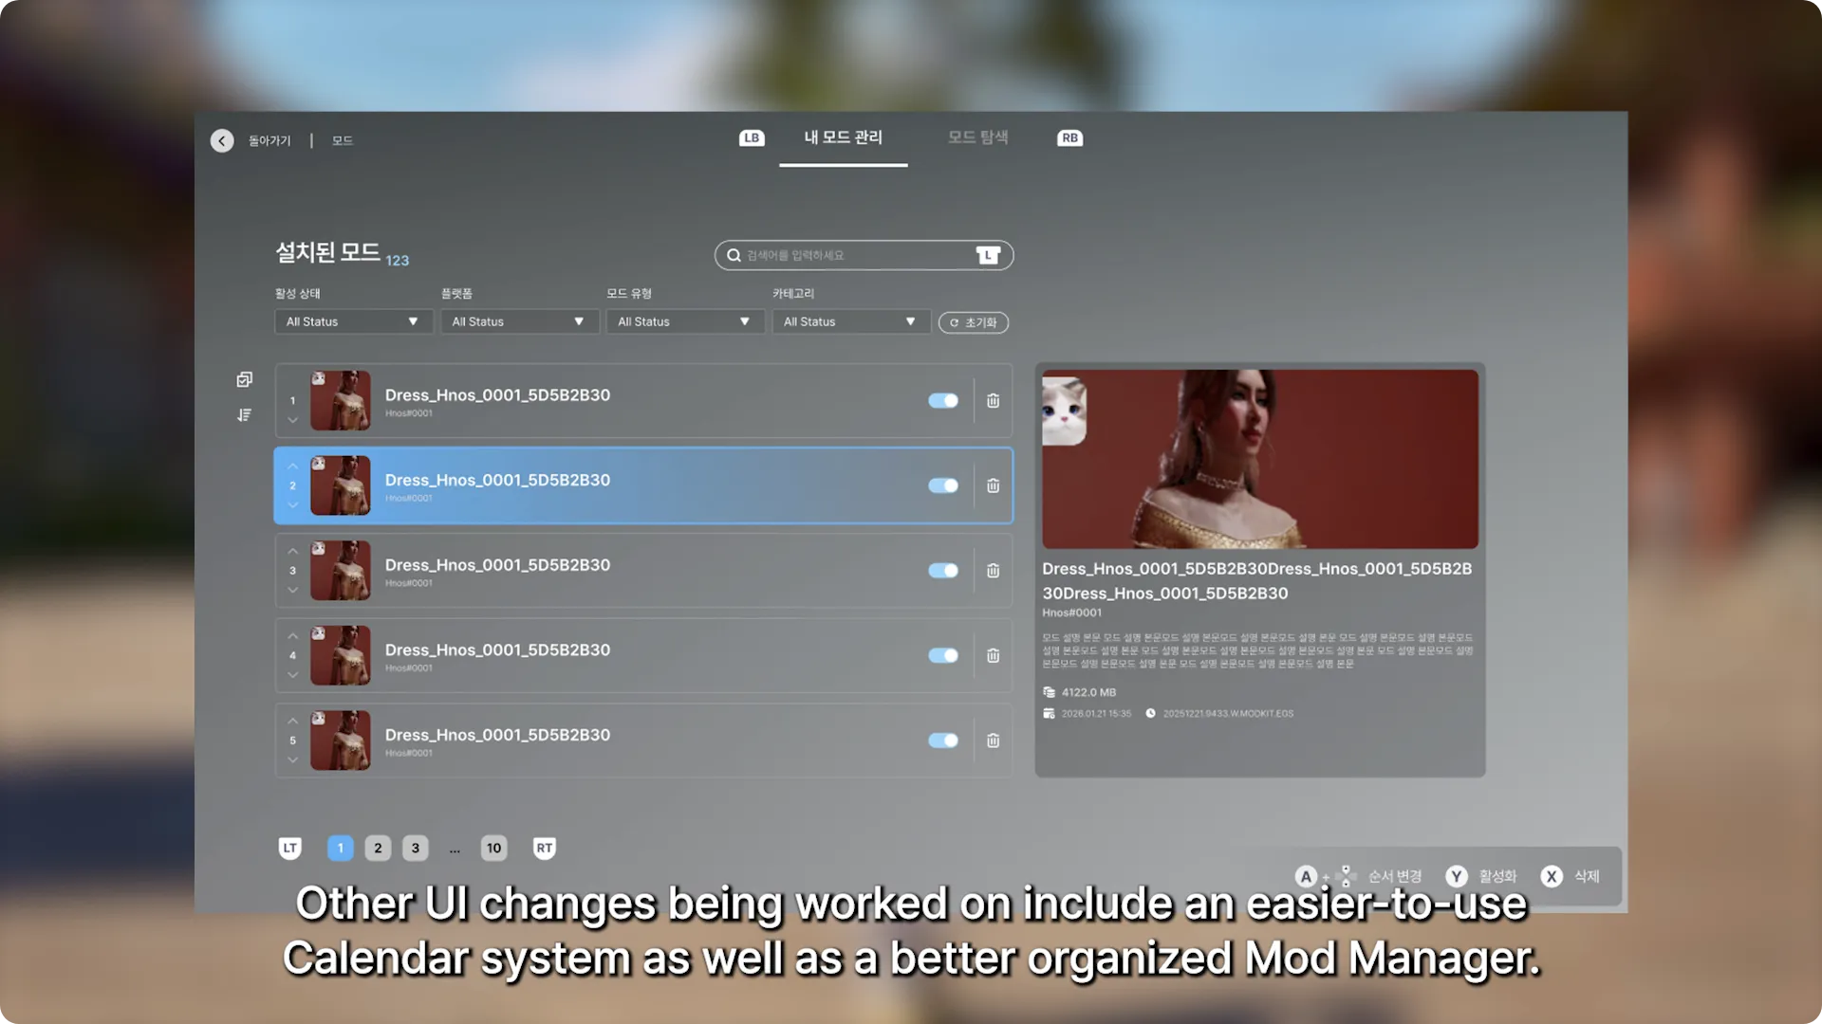
Task: Switch to the 모드 탐색 tab
Action: click(977, 137)
